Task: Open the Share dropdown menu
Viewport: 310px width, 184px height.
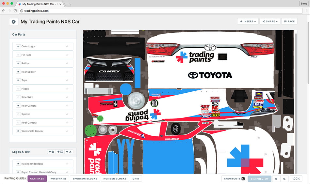Action: coord(270,21)
